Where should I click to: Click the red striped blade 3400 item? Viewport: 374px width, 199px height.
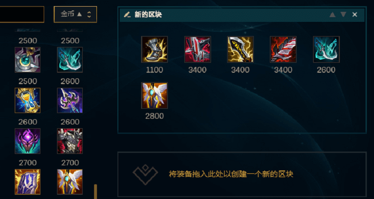283,49
